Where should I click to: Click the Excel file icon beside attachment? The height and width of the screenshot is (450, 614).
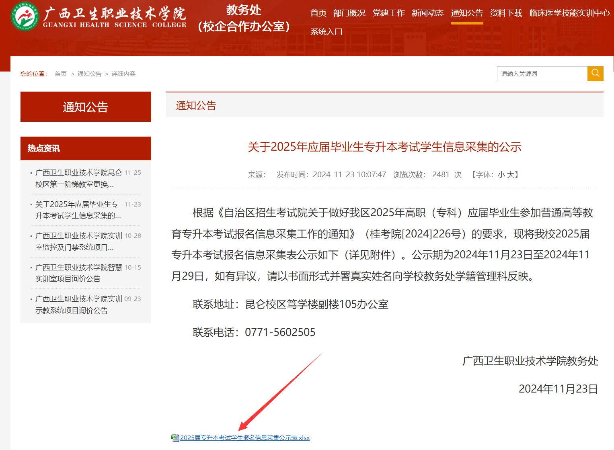[x=175, y=438]
